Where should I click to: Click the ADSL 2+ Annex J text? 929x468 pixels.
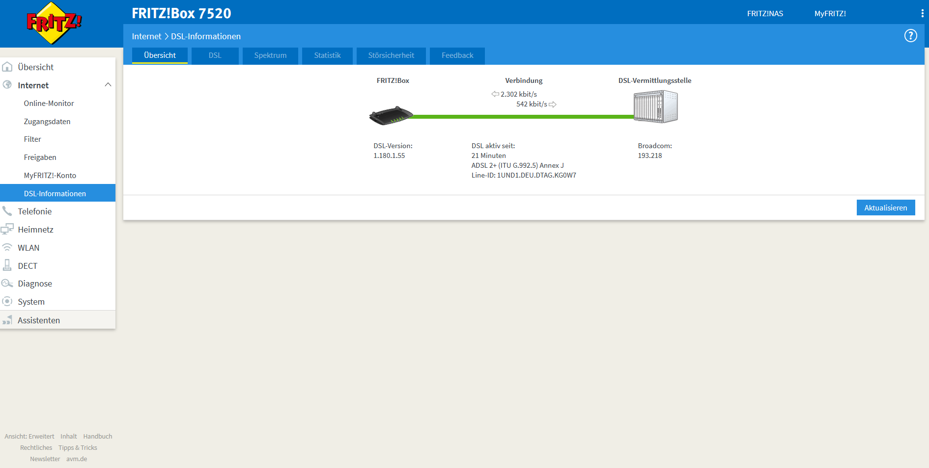517,165
